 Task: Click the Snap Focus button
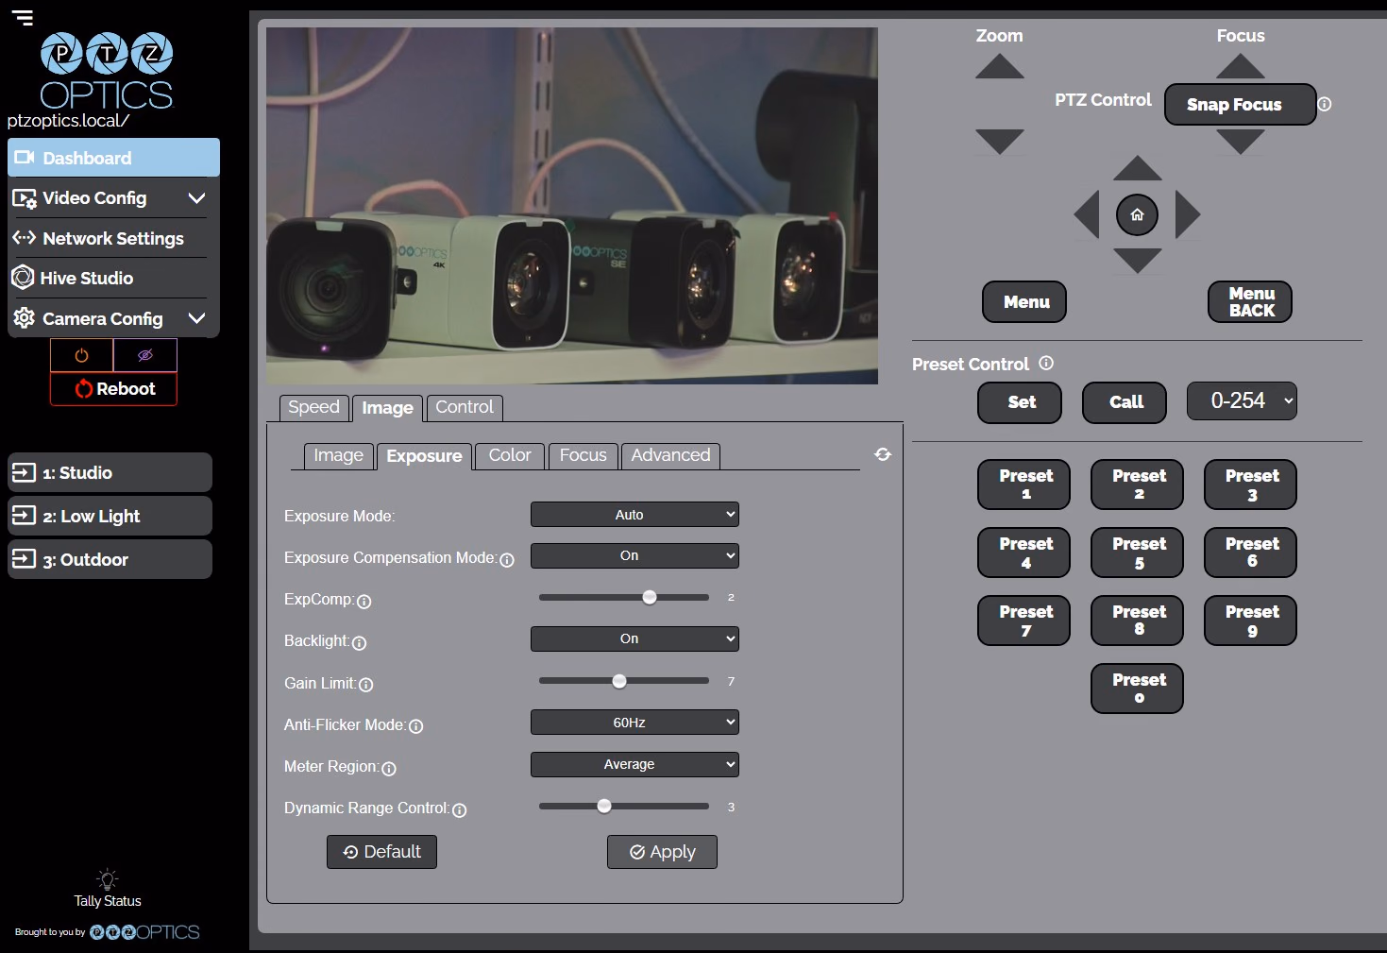pos(1240,104)
